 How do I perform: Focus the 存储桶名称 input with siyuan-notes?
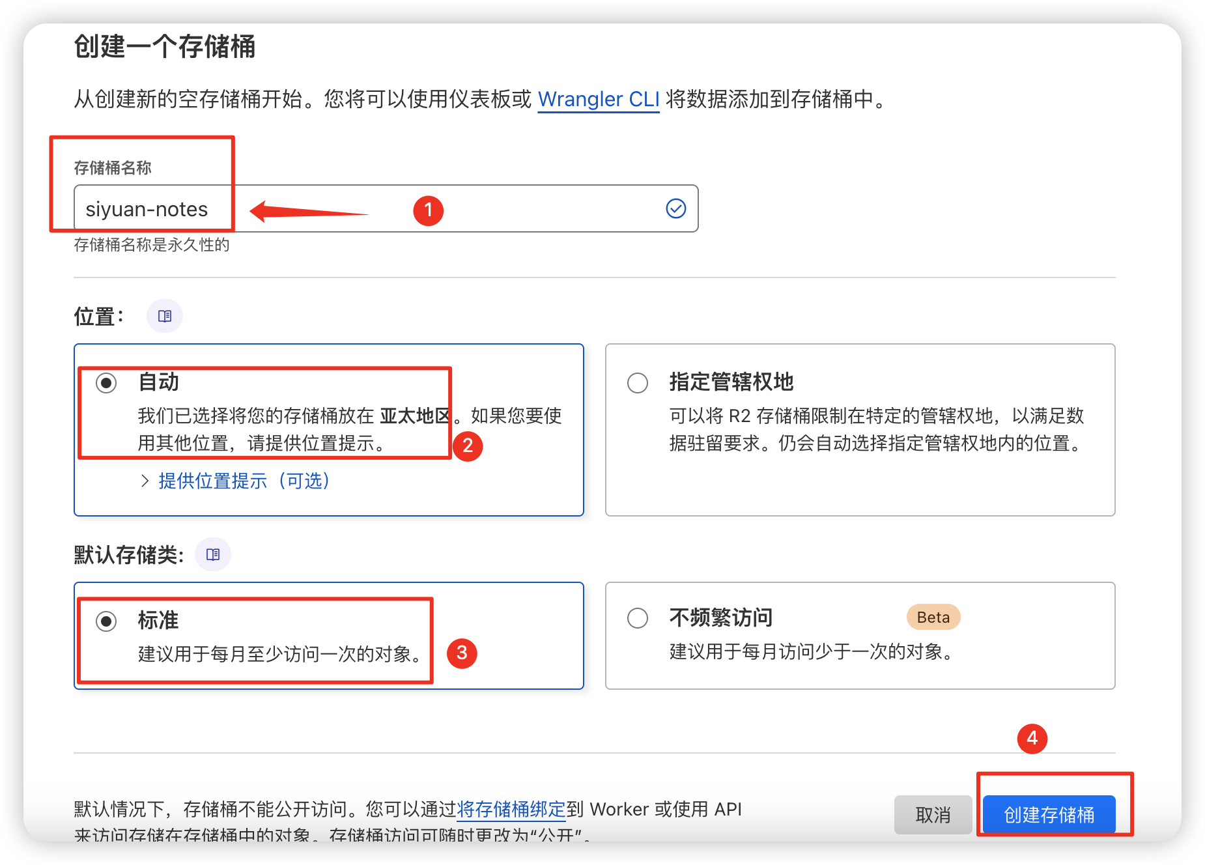(384, 209)
